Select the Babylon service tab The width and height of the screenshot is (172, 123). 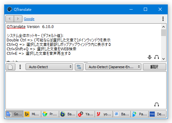pos(68,114)
